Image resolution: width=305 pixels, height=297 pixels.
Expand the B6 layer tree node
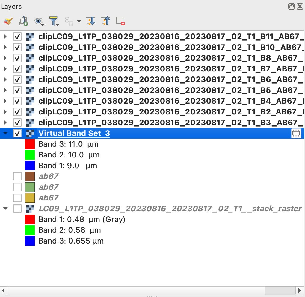click(5, 79)
